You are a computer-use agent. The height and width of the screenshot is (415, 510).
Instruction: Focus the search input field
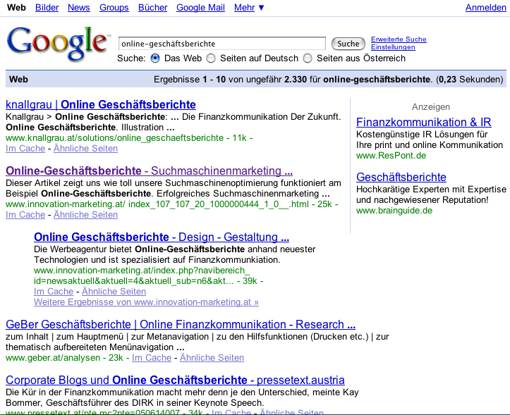(x=222, y=44)
